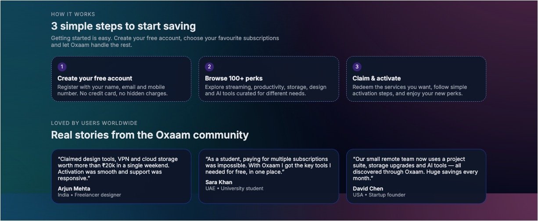Click 'India • Freelancer designer' subtitle
Image resolution: width=538 pixels, height=221 pixels.
[x=89, y=195]
